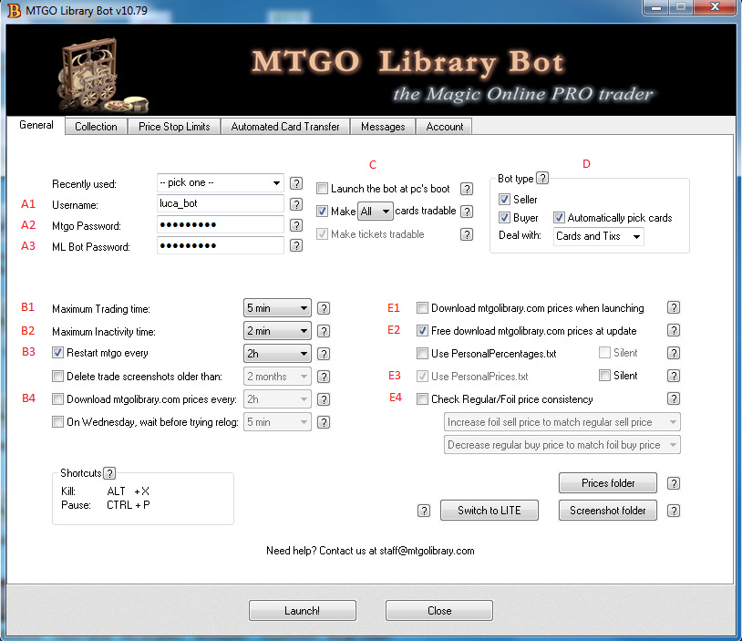Open the Maximum Inactivity time dropdown

click(x=277, y=331)
